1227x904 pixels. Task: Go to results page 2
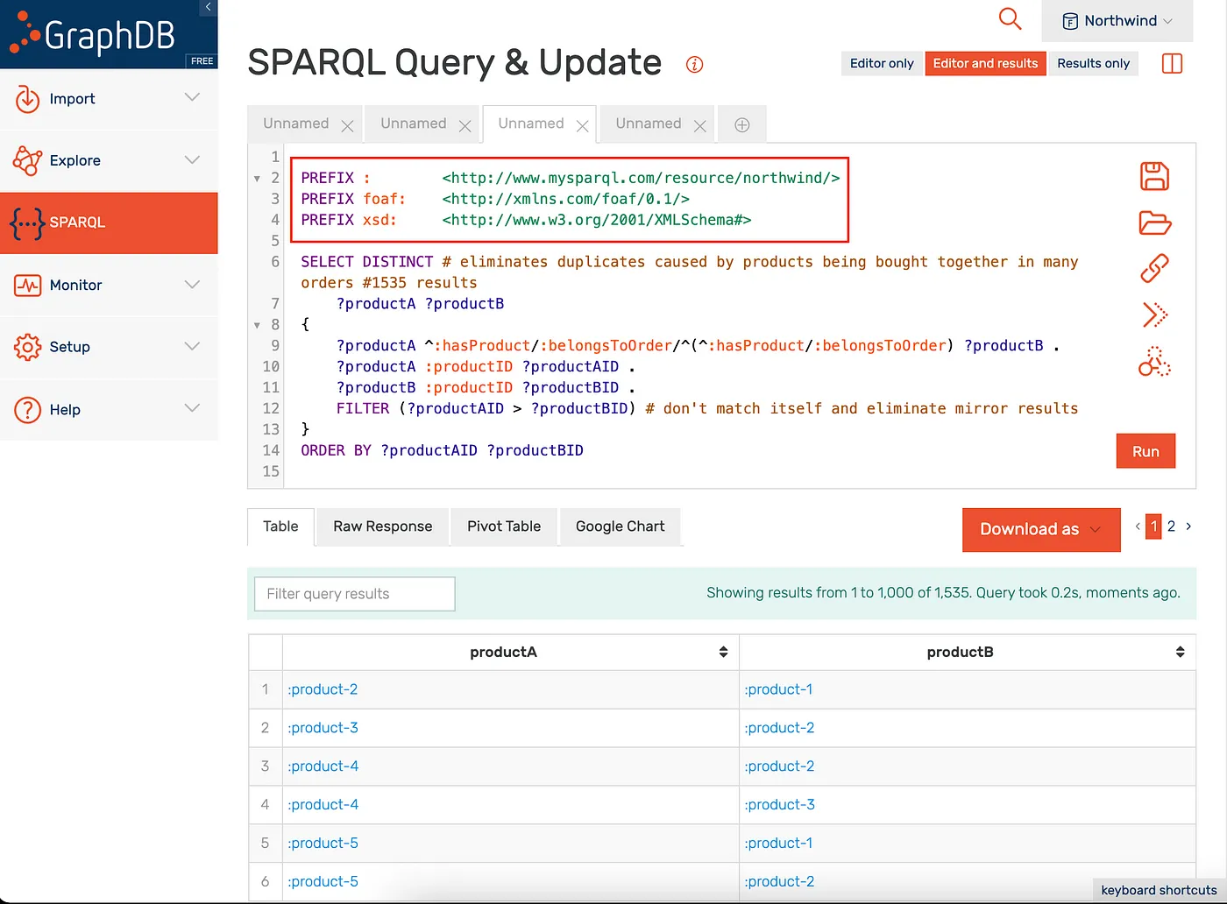point(1171,526)
